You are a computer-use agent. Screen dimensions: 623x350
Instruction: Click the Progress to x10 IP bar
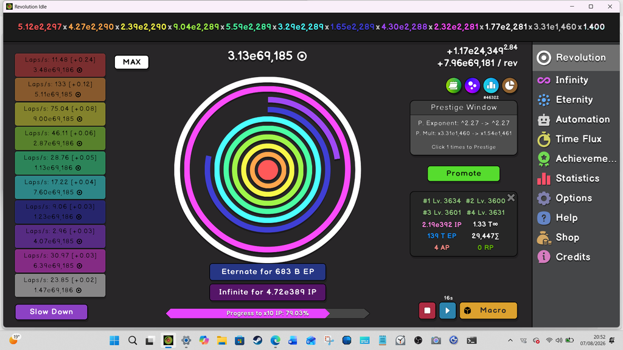[268, 314]
